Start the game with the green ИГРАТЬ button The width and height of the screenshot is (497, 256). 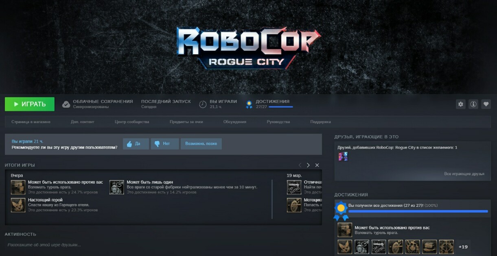coord(29,104)
